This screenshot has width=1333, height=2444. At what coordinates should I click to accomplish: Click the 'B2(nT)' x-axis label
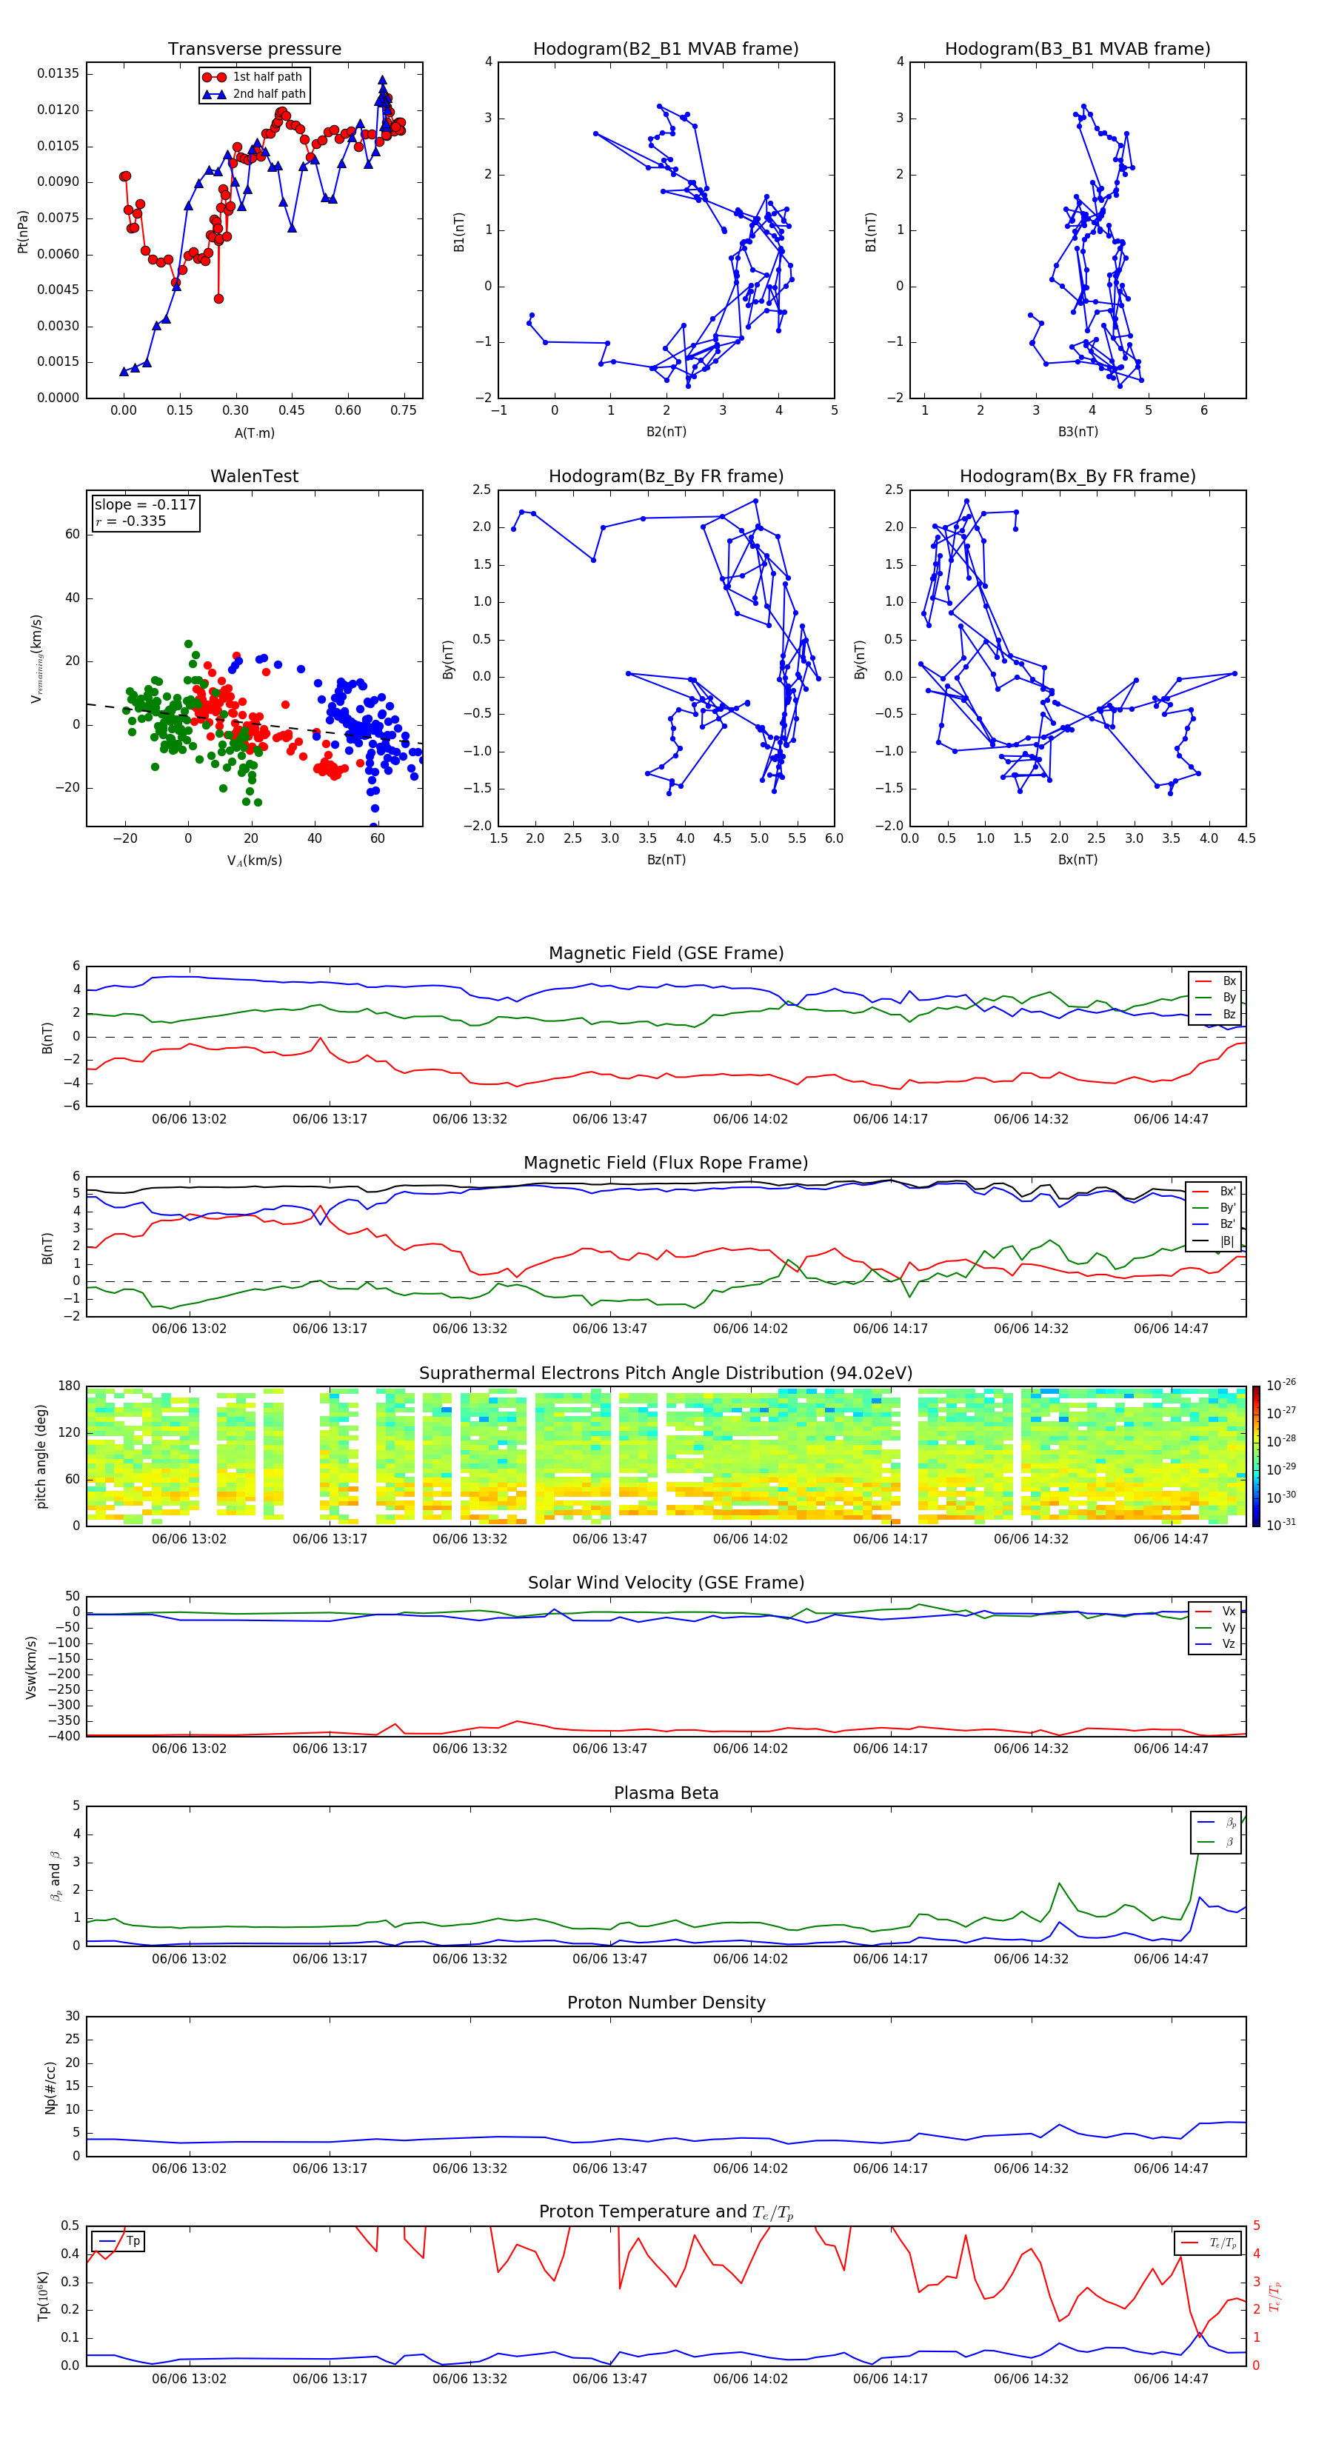click(666, 432)
